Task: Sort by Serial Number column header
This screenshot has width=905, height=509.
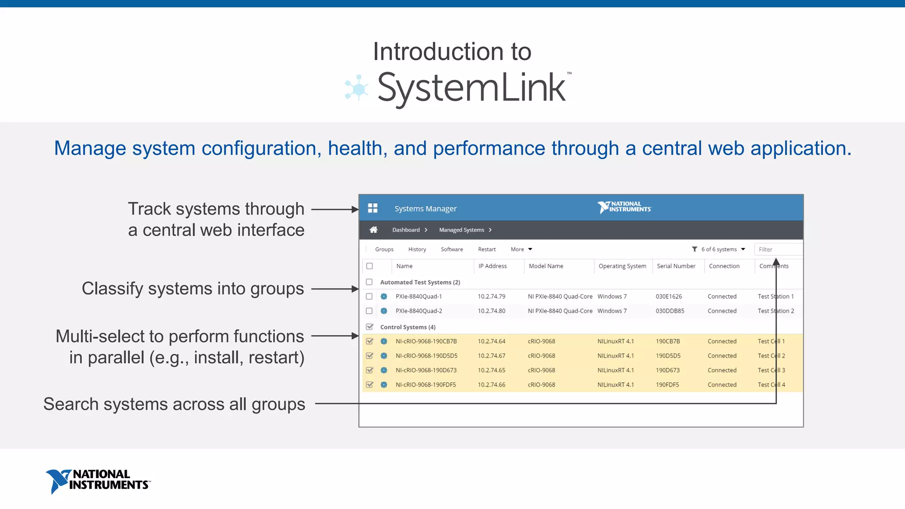Action: 676,266
